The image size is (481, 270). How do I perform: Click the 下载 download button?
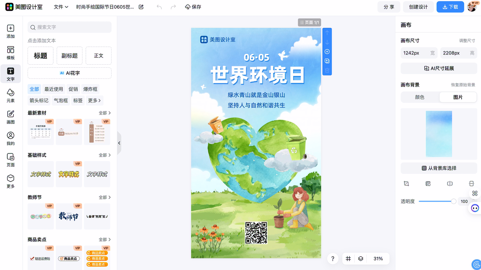(x=450, y=7)
